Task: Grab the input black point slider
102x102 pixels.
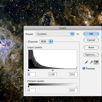Action: [x=28, y=70]
